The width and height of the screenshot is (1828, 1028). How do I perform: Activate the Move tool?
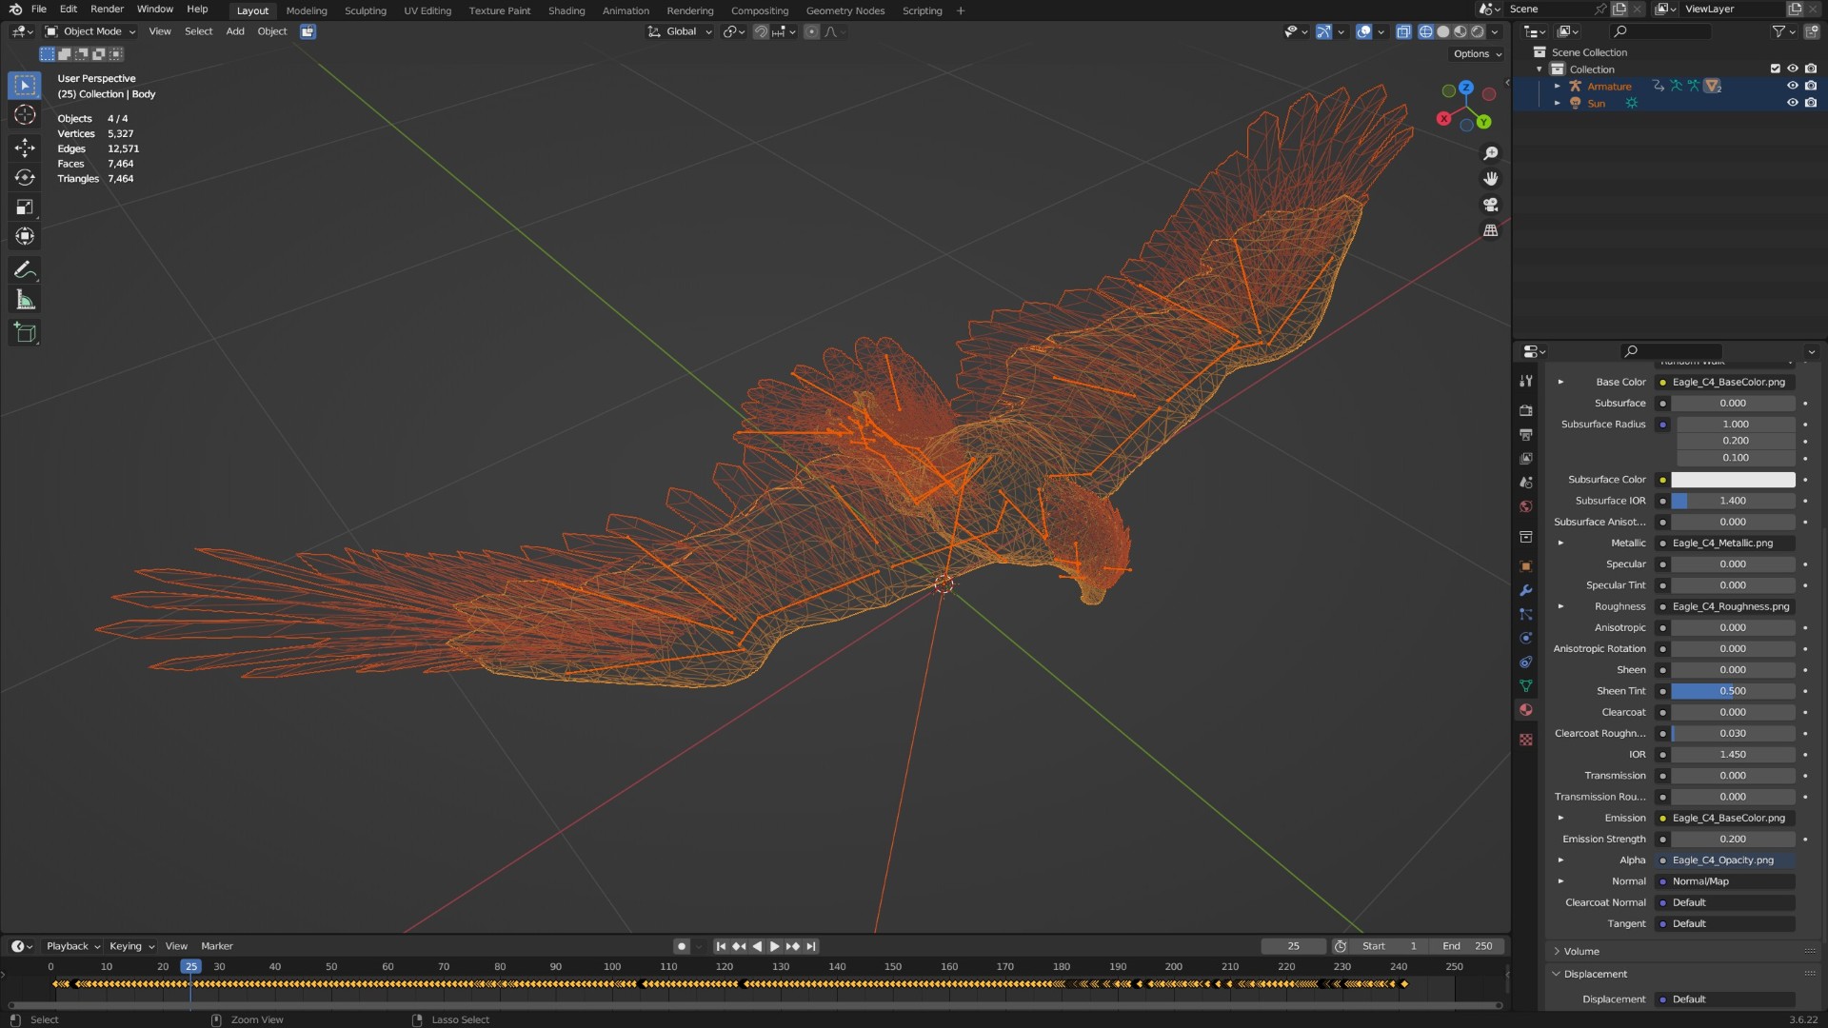[25, 147]
